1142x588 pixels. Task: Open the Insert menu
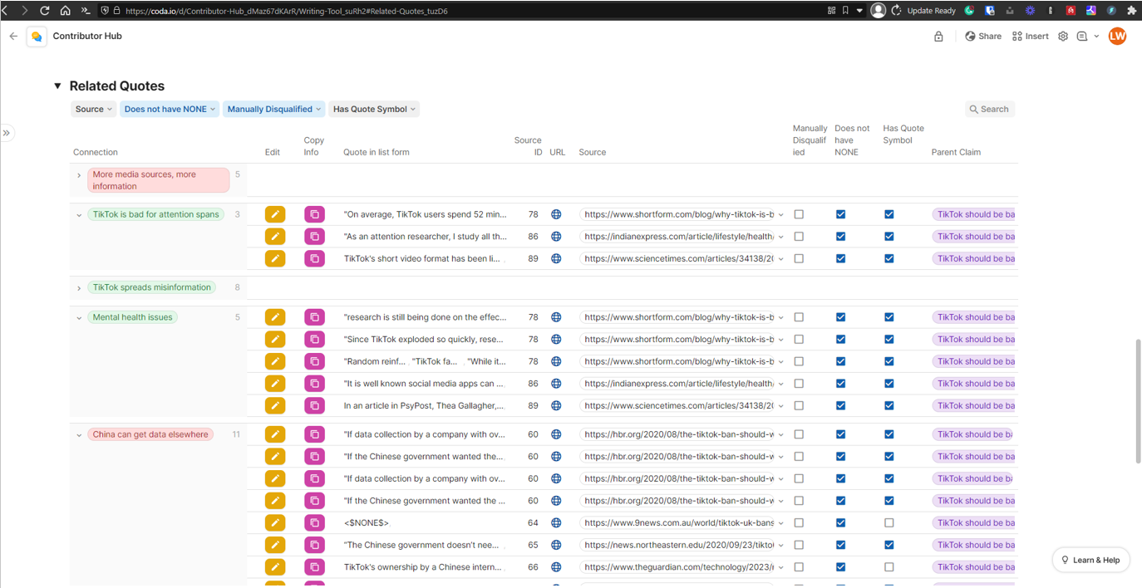pos(1031,37)
